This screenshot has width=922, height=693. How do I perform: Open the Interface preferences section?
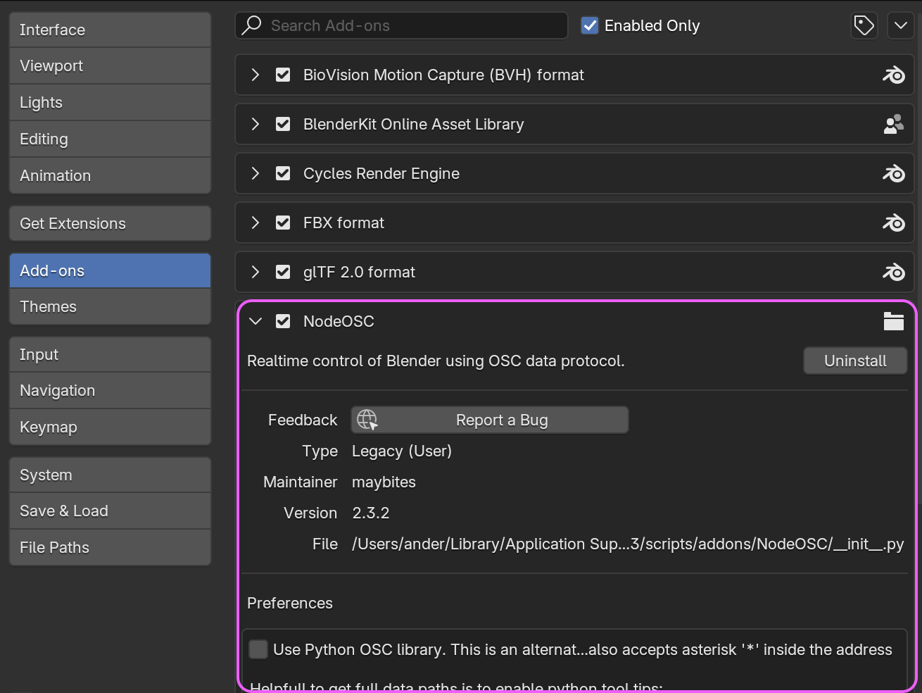click(110, 30)
